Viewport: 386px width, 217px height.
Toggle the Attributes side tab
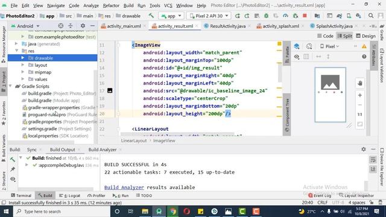tap(374, 55)
